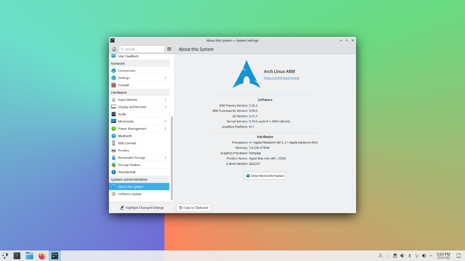
Task: Open the Dolphin file manager in taskbar
Action: [30, 256]
